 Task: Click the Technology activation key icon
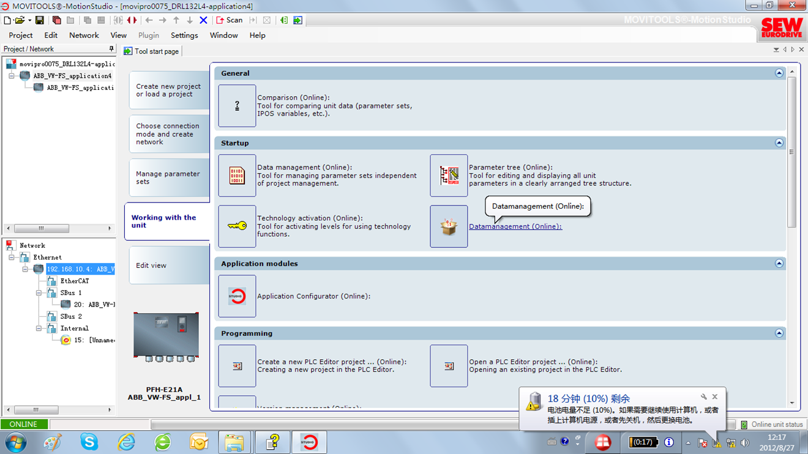(237, 226)
